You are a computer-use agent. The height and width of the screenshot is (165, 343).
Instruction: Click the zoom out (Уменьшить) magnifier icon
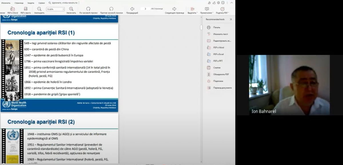(39, 9)
